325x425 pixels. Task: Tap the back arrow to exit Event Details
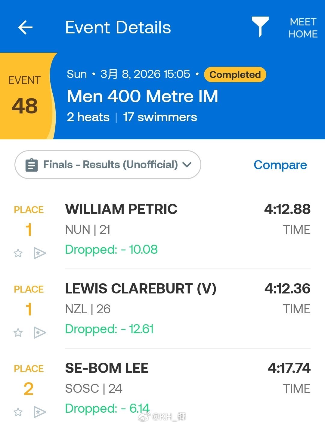tap(26, 27)
